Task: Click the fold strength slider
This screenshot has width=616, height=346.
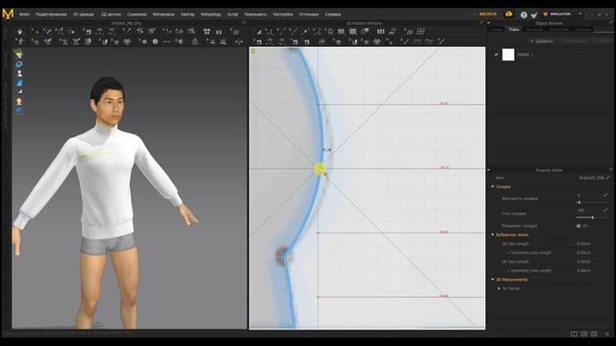Action: tap(592, 203)
